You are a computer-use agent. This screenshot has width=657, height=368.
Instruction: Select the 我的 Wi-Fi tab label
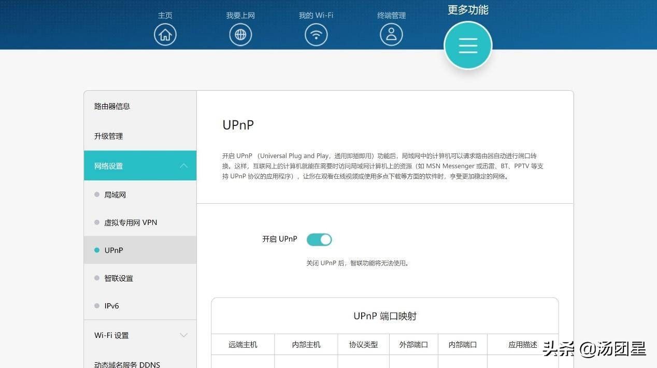pos(316,15)
